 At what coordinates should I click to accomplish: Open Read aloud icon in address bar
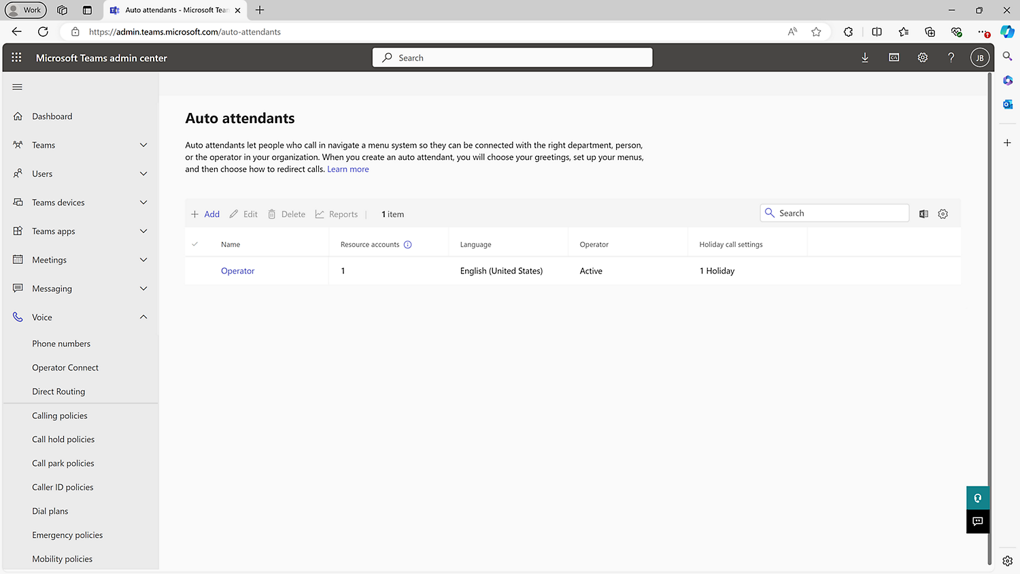(792, 32)
